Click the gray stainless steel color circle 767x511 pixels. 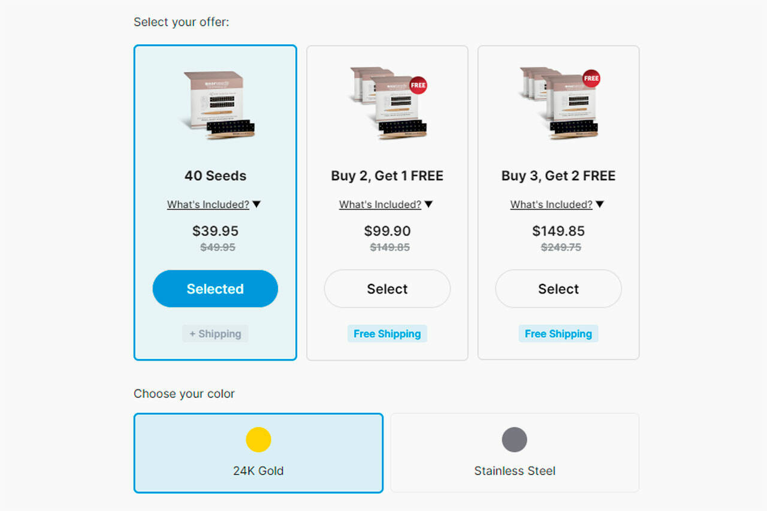[515, 440]
